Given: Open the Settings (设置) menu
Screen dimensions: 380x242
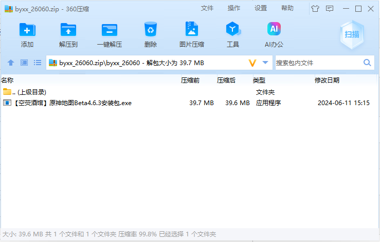Looking at the screenshot, I should pos(261,8).
